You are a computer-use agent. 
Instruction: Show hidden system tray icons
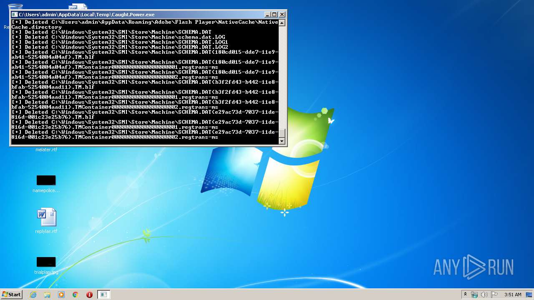(465, 295)
